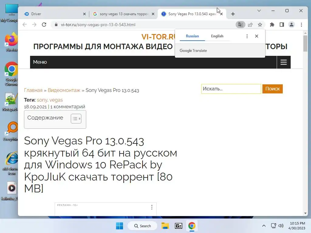Open the 1 комментарий link
The image size is (311, 233).
click(68, 107)
